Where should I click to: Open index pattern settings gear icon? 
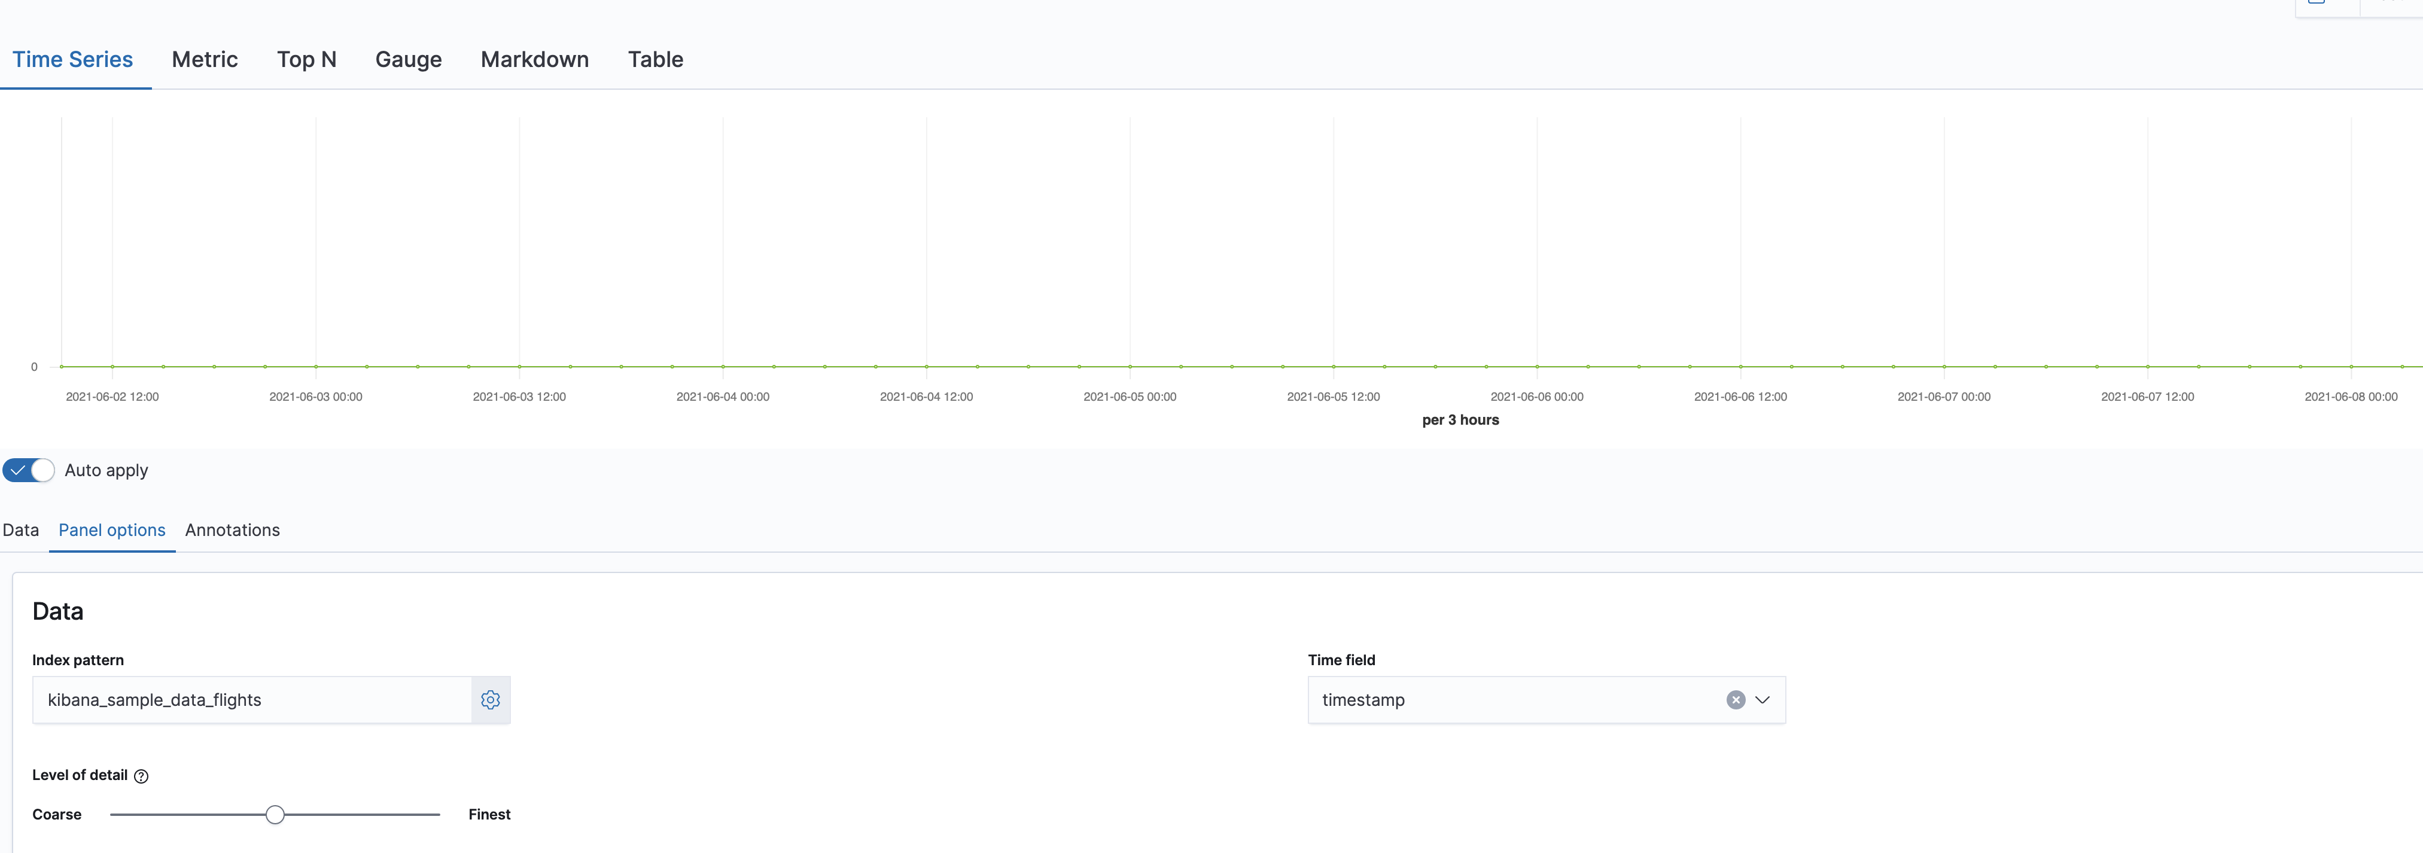(x=490, y=700)
